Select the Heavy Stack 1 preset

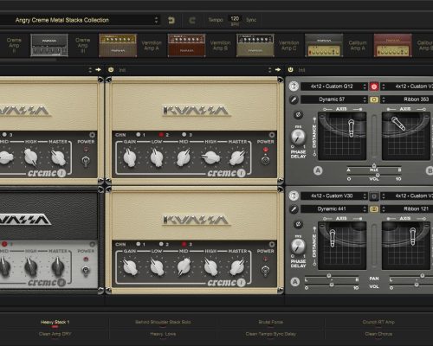[x=55, y=322]
